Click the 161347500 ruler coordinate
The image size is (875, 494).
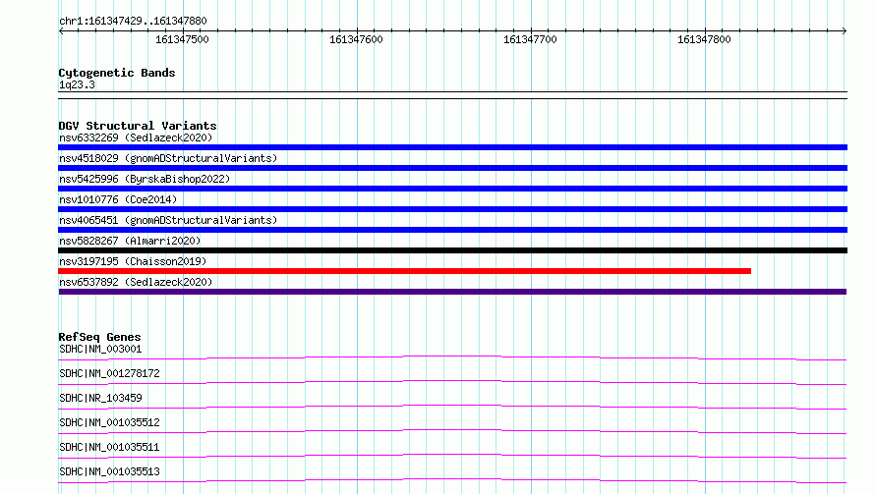[182, 39]
